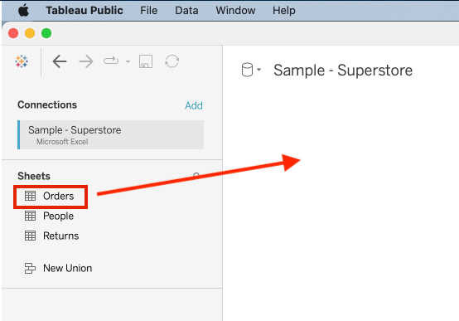The image size is (459, 321).
Task: Select the Returns sheet
Action: pyautogui.click(x=60, y=236)
